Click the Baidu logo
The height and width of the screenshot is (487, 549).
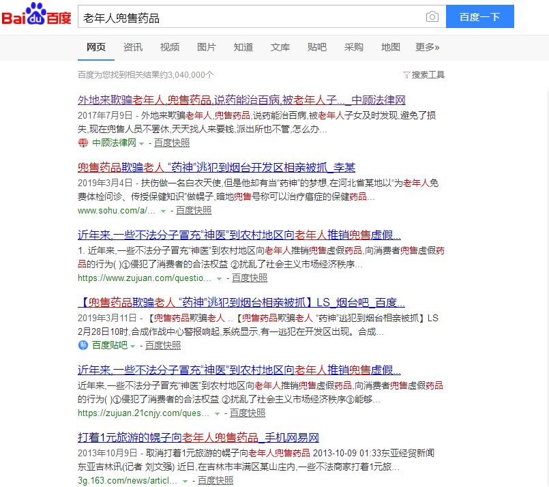click(36, 14)
